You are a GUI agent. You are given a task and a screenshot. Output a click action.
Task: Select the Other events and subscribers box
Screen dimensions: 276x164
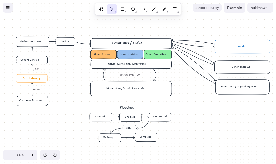tap(131, 64)
